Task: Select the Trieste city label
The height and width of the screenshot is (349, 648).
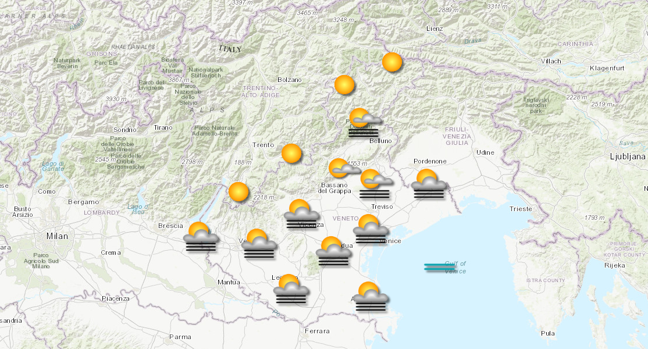Action: [x=522, y=208]
